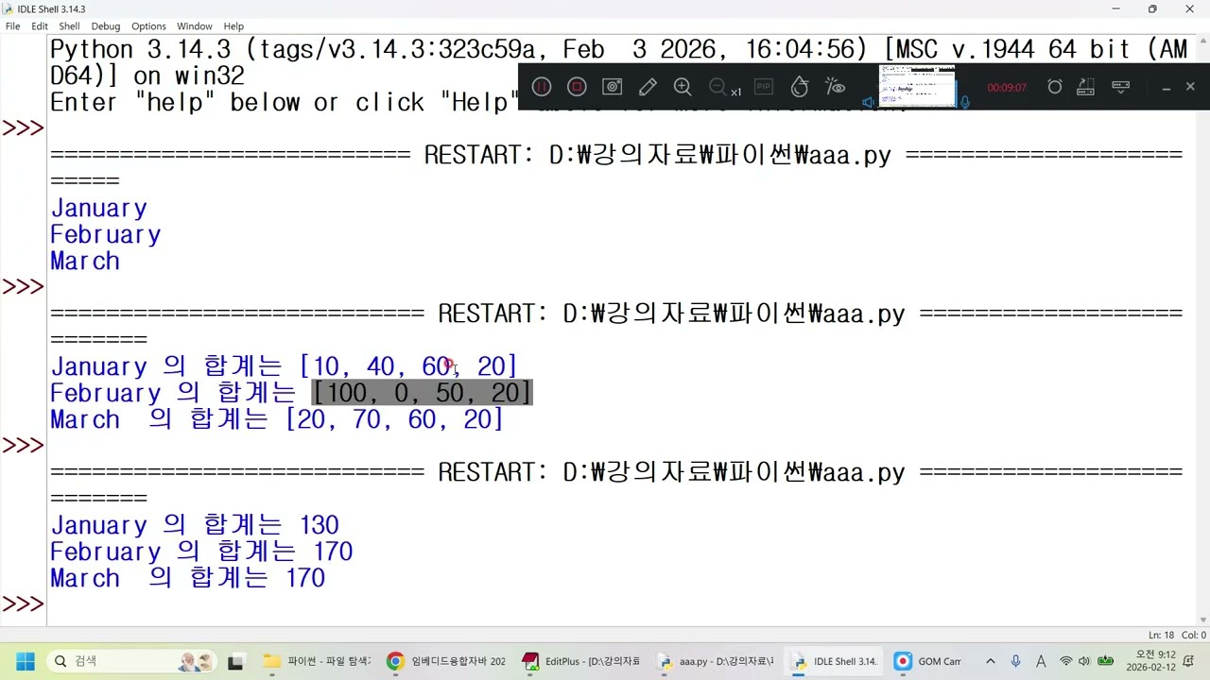The height and width of the screenshot is (680, 1210).
Task: Open the Shell menu
Action: pyautogui.click(x=69, y=26)
